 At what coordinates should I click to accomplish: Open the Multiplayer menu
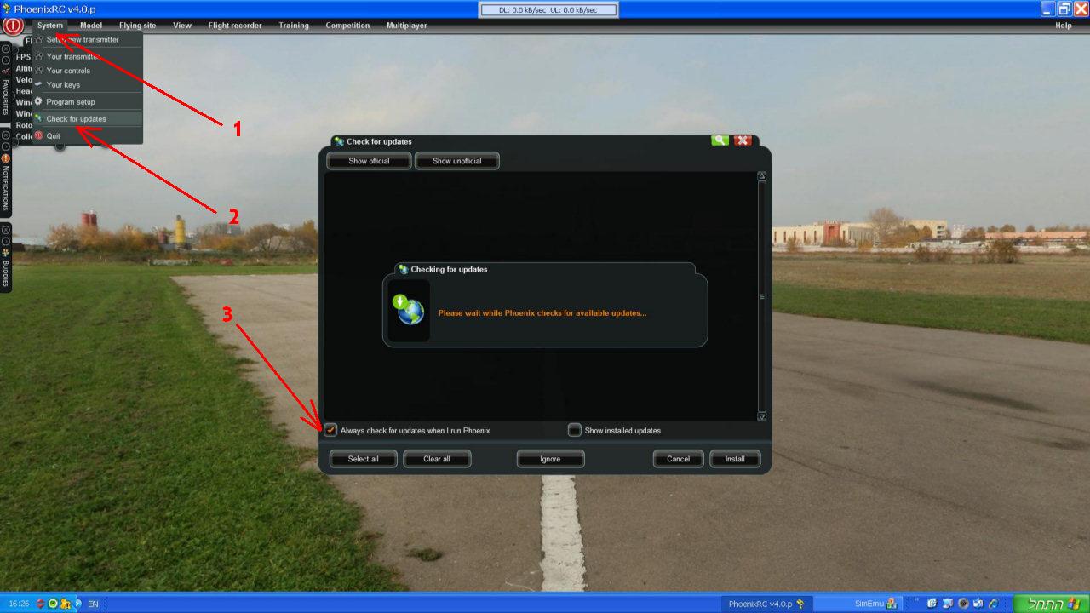click(407, 26)
